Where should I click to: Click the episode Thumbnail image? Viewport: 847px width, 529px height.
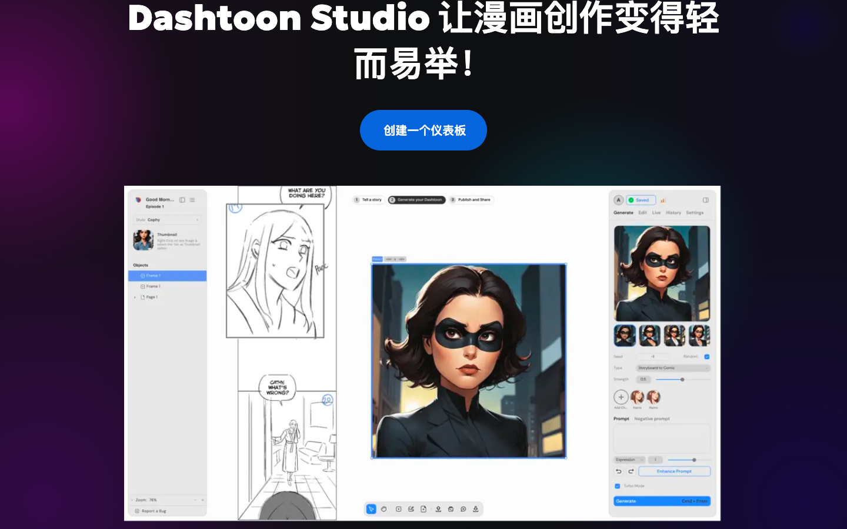click(x=143, y=240)
